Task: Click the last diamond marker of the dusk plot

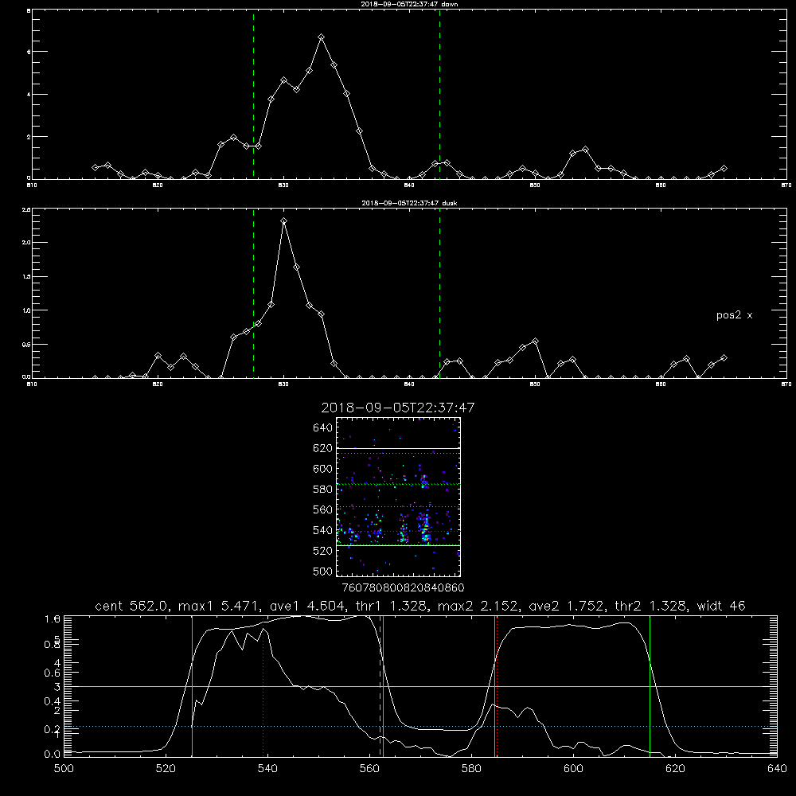Action: point(724,358)
